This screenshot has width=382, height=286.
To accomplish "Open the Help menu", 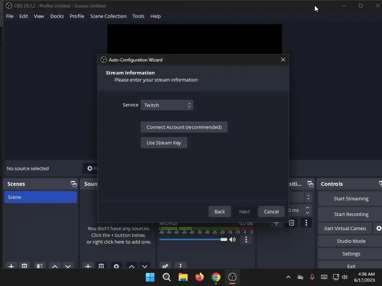I will point(156,16).
